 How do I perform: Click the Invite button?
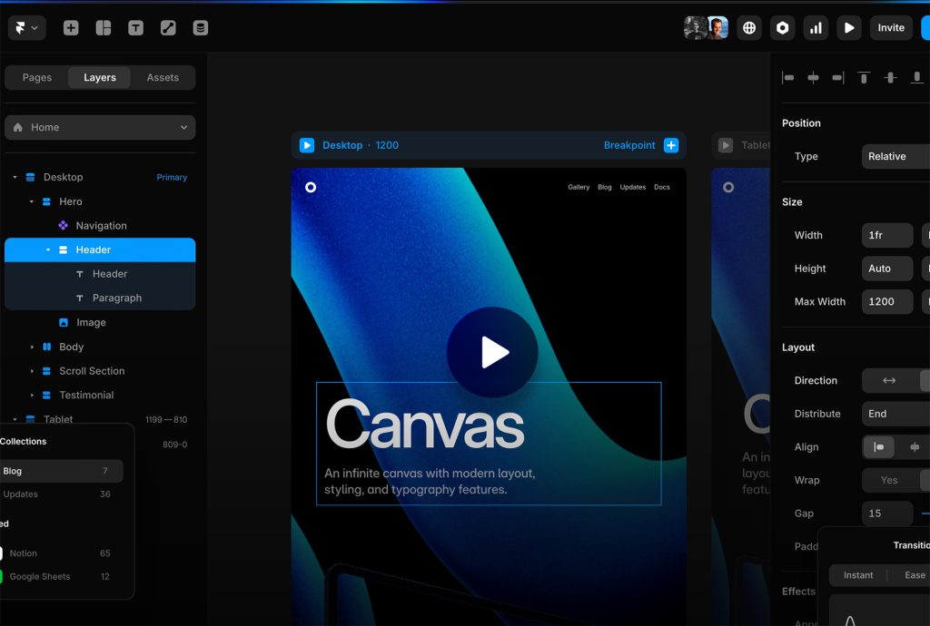point(891,28)
